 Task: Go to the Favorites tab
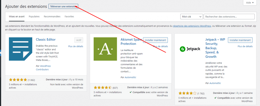point(69,16)
